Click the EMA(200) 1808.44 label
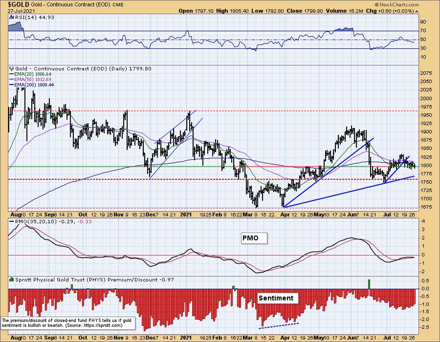 click(x=34, y=85)
